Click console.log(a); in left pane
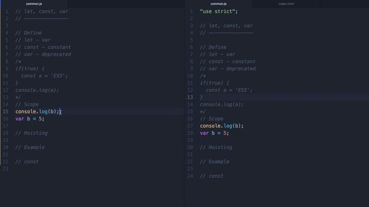Viewport: 369px width, 207px height. tap(37, 90)
